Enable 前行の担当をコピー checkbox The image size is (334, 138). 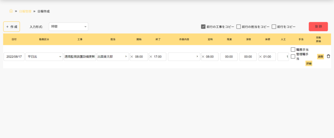[238, 27]
